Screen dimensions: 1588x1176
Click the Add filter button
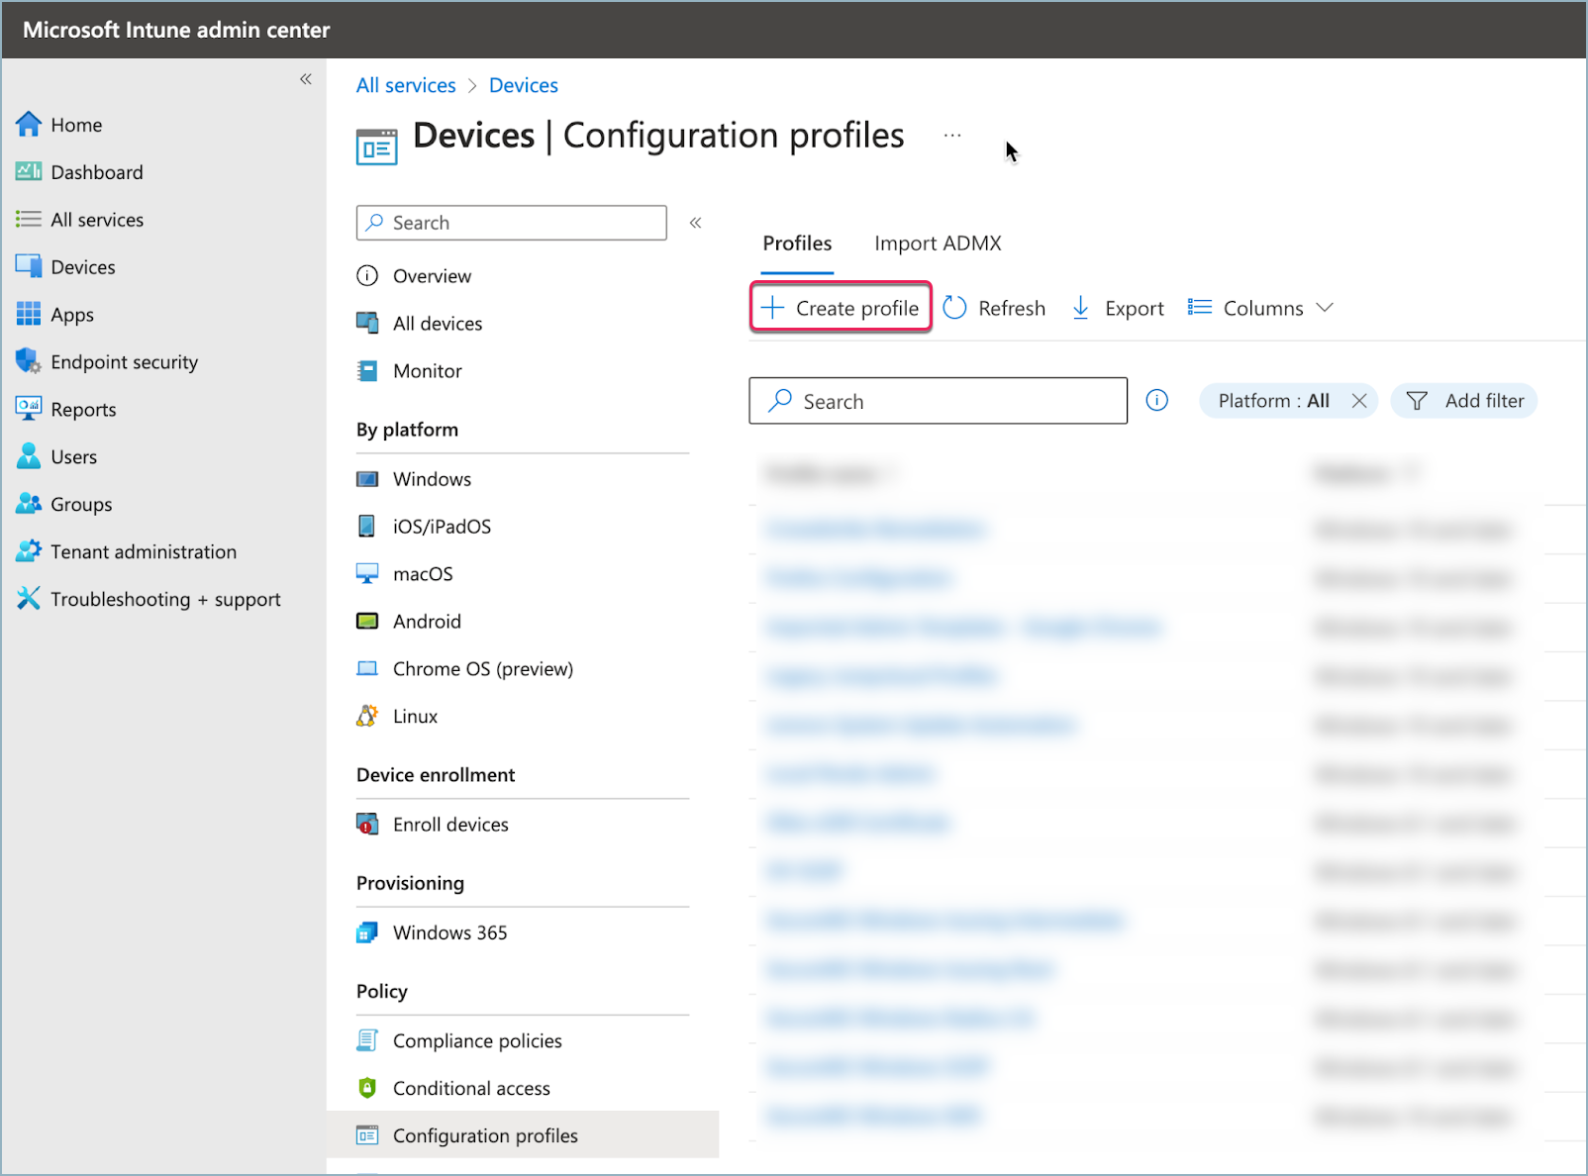click(x=1464, y=401)
